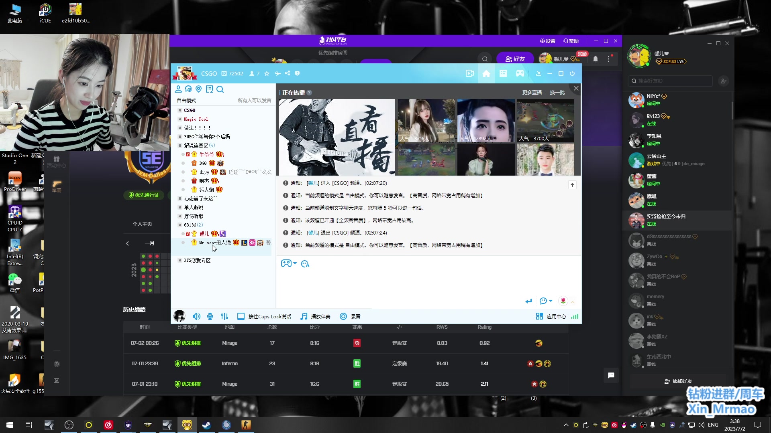Image resolution: width=771 pixels, height=433 pixels.
Task: Open the channel list board icon
Action: (503, 73)
